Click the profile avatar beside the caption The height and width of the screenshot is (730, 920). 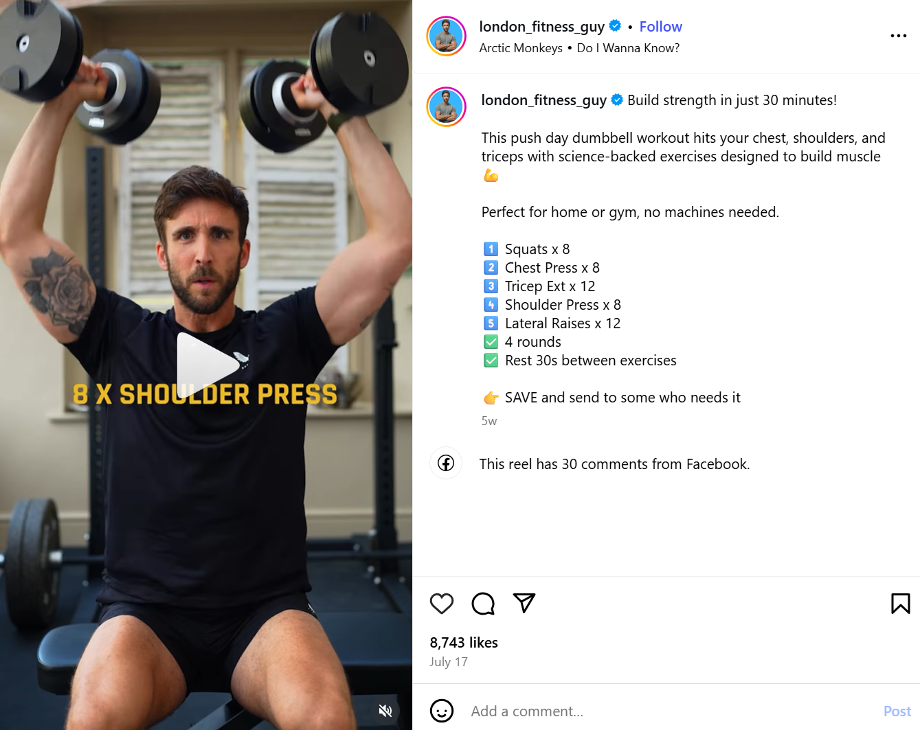[x=447, y=107]
